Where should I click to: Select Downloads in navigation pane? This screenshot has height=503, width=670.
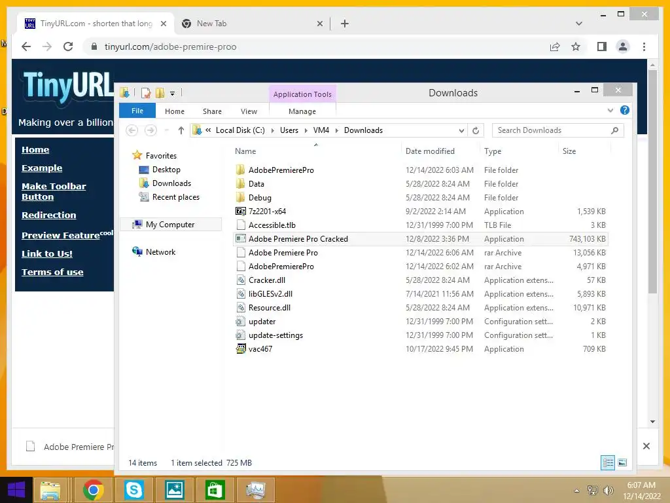[x=171, y=183]
